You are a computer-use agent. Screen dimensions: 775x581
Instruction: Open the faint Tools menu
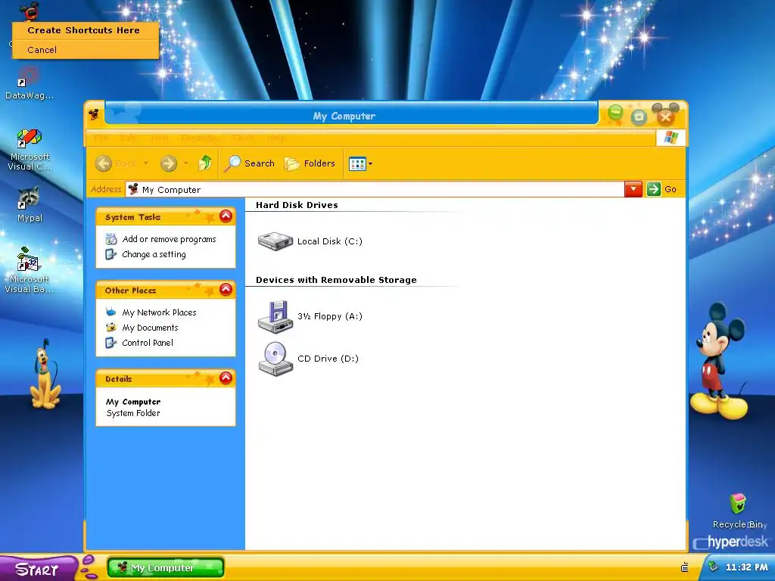click(244, 138)
